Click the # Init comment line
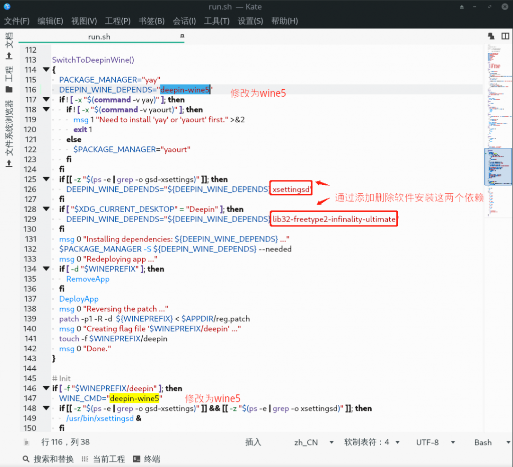Viewport: 513px width, 467px height. (x=61, y=378)
